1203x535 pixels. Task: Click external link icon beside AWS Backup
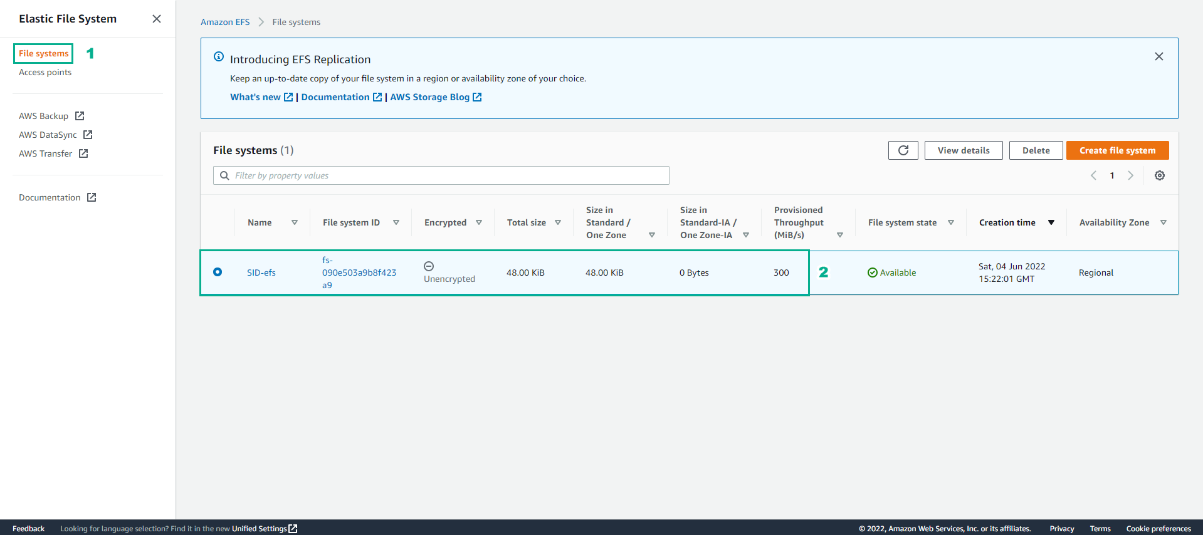pyautogui.click(x=80, y=116)
